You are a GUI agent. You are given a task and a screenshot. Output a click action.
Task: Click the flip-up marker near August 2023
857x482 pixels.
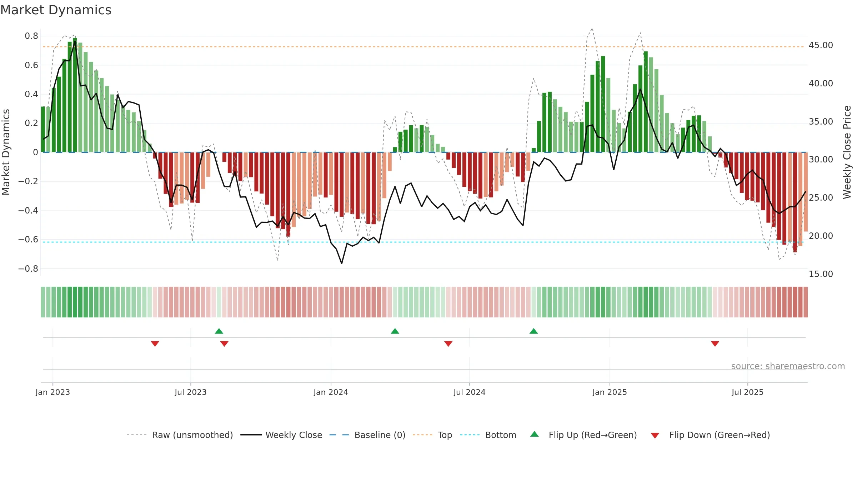(219, 331)
